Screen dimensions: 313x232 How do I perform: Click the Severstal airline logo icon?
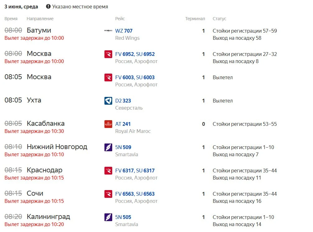click(x=108, y=101)
